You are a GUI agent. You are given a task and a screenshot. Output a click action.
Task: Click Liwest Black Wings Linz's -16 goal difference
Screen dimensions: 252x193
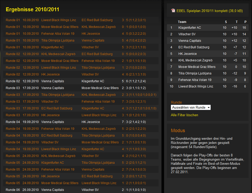(x=235, y=86)
